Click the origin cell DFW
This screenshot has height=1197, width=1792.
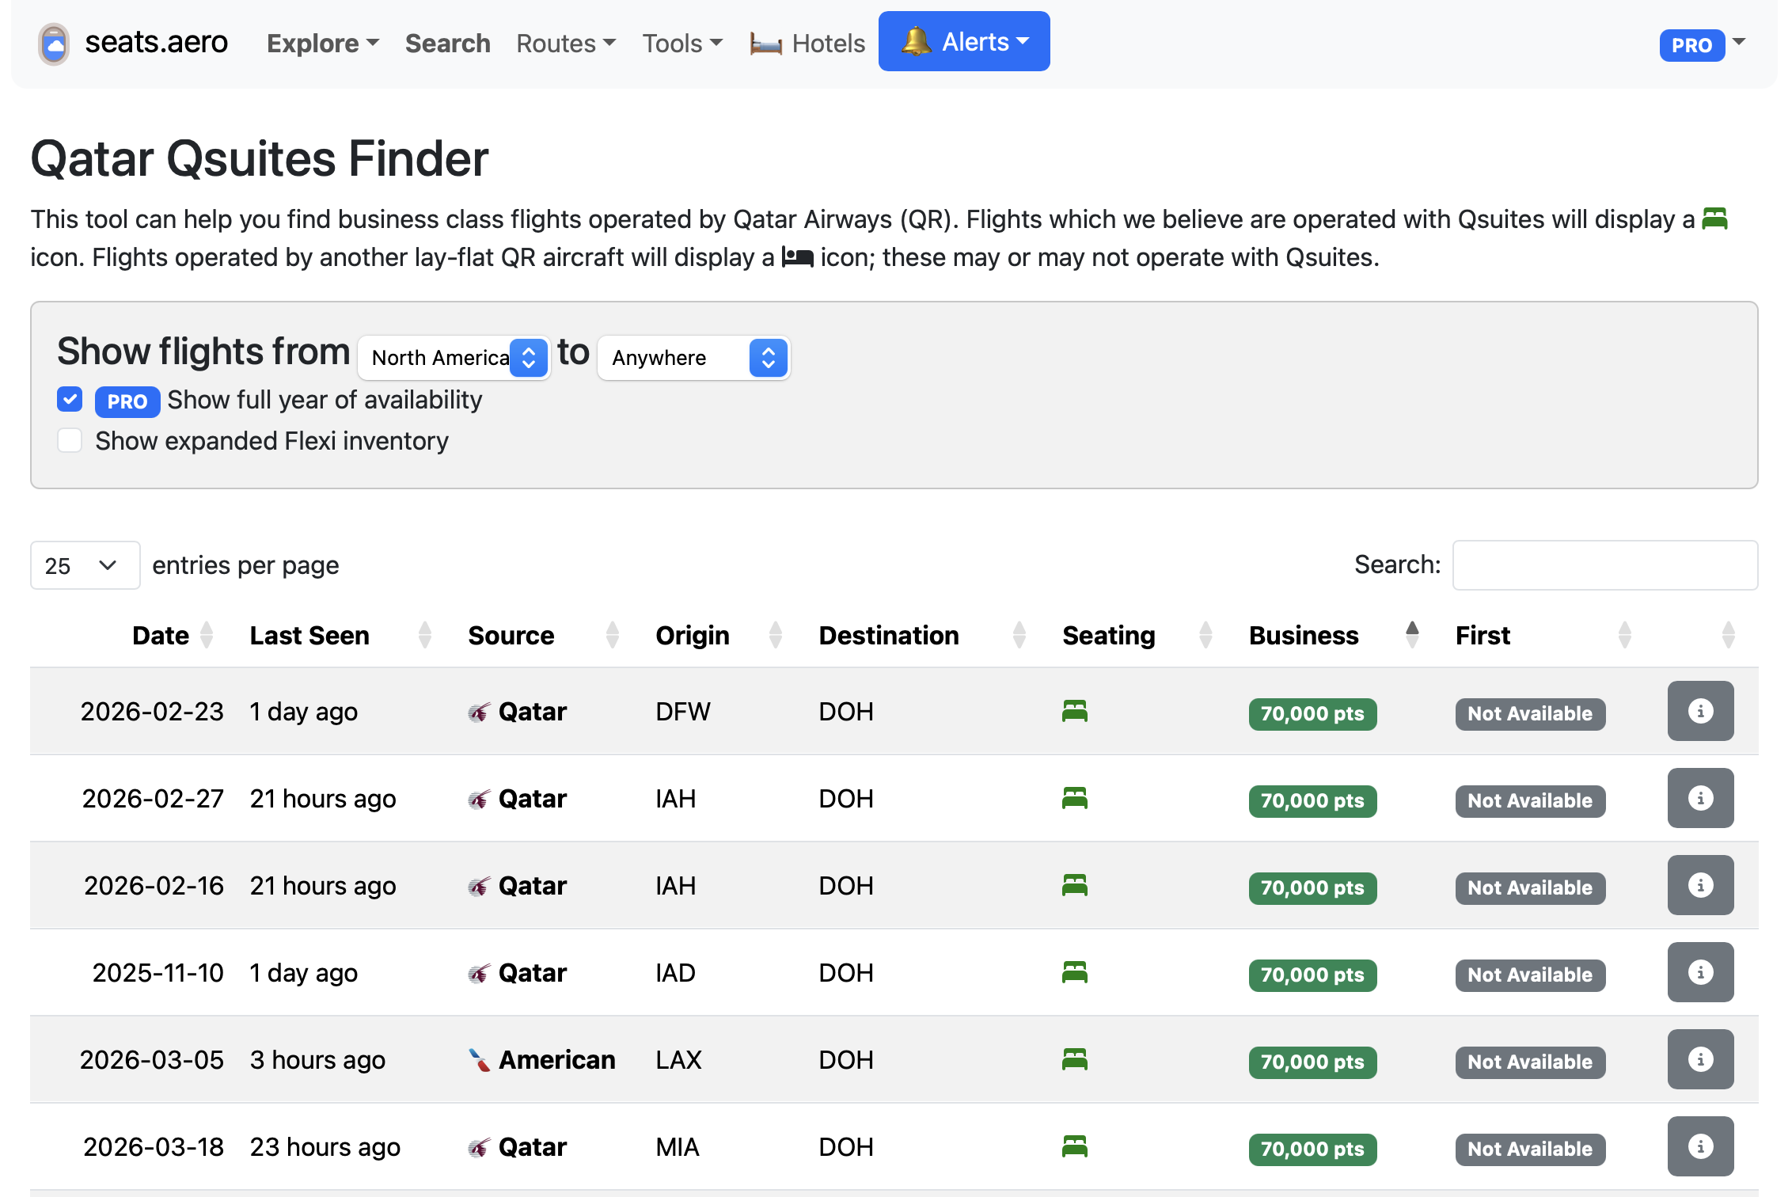pyautogui.click(x=683, y=711)
